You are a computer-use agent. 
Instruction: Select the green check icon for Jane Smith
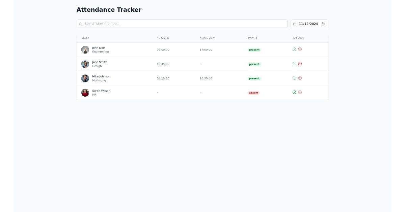pyautogui.click(x=294, y=64)
